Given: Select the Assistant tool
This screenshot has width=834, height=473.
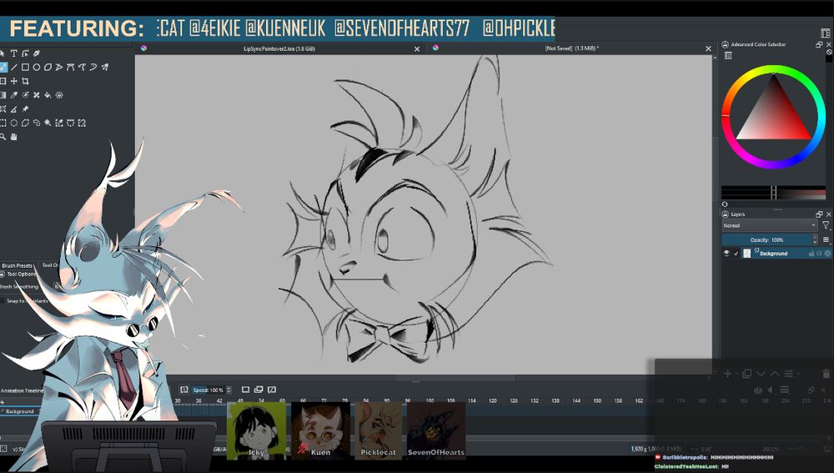Looking at the screenshot, I should point(3,108).
